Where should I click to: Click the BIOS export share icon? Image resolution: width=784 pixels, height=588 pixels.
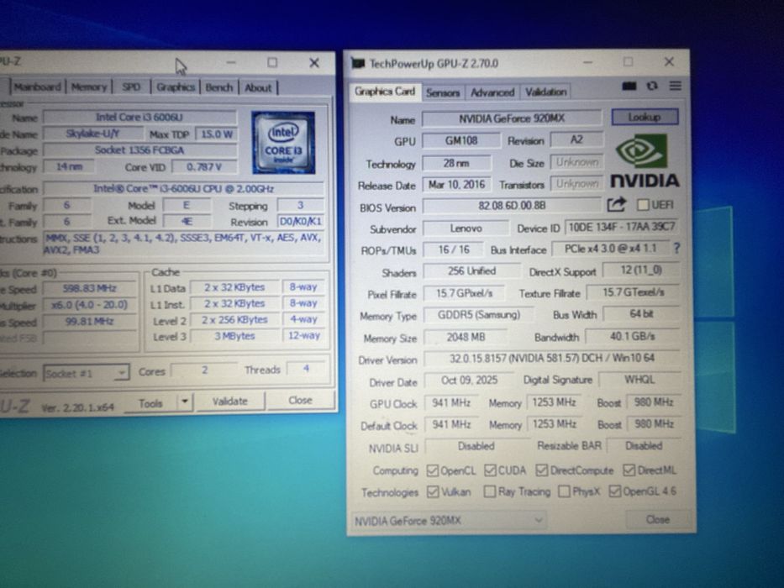click(616, 204)
